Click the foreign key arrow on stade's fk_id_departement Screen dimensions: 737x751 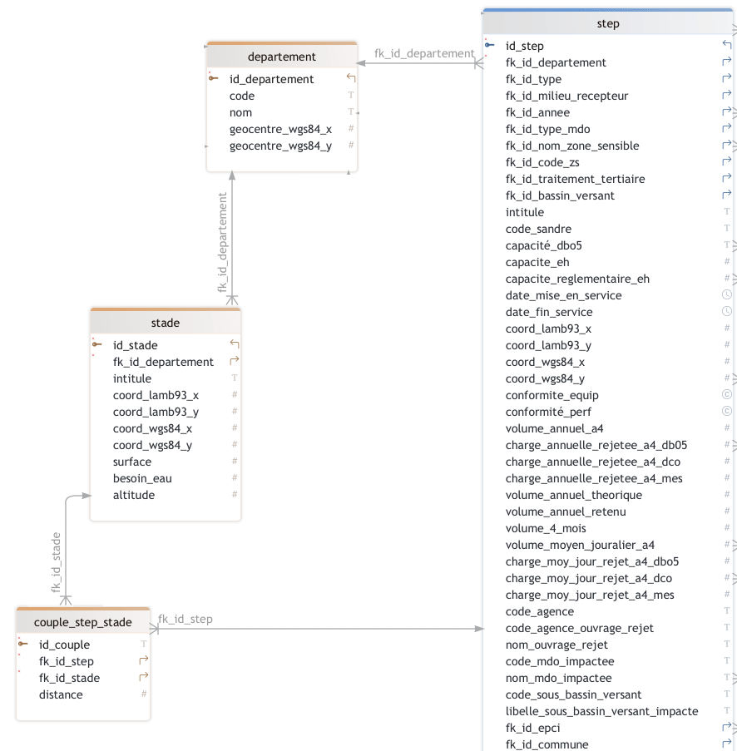[235, 362]
